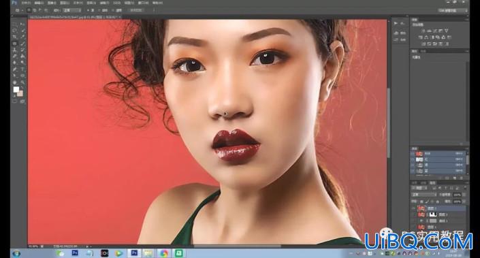Screen dimensions: 480x258
Task: Open the 窗口 (Window) menu
Action: (143, 3)
